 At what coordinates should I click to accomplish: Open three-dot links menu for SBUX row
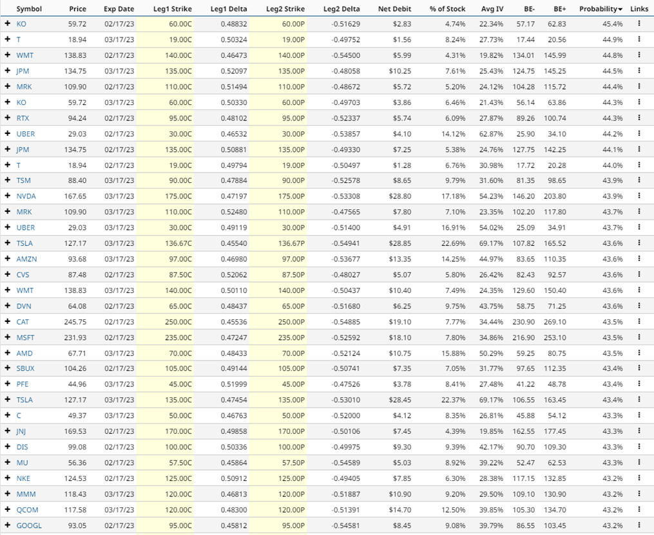coord(639,368)
